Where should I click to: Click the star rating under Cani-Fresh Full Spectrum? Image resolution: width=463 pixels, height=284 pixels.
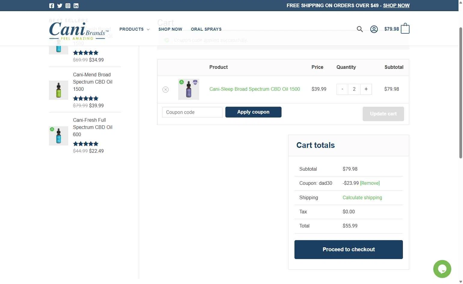coord(86,144)
